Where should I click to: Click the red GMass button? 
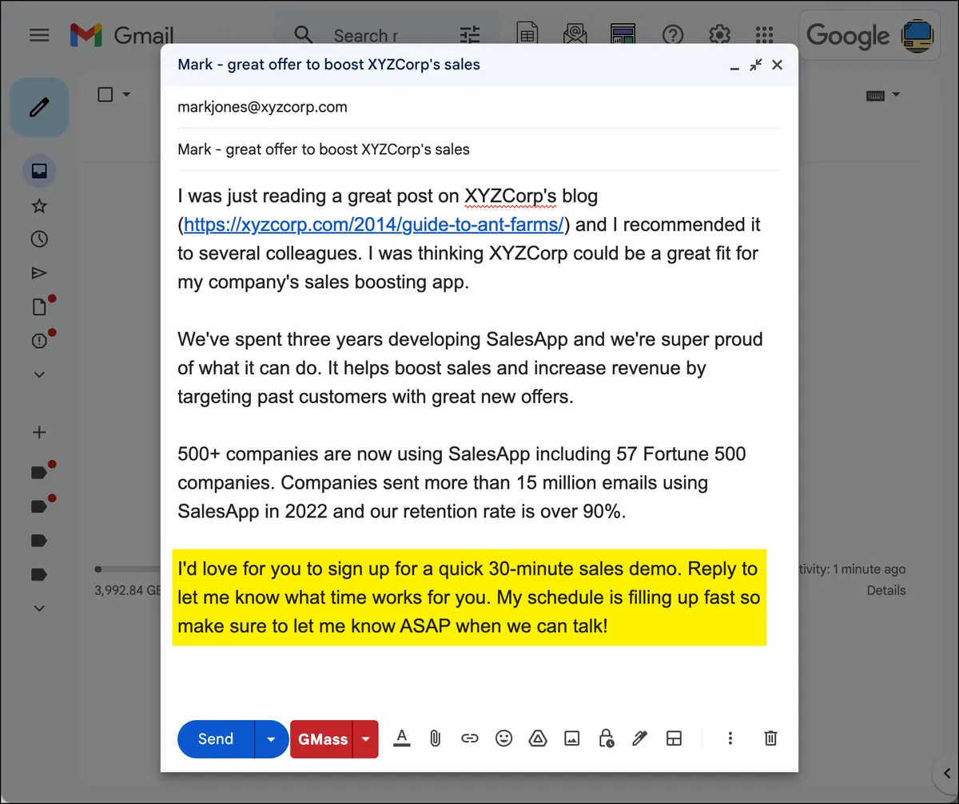pyautogui.click(x=322, y=739)
